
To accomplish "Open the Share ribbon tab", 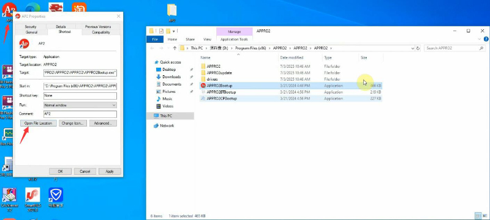I will click(190, 39).
